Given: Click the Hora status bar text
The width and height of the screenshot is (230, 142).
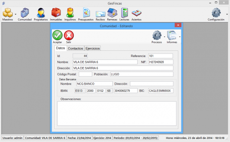Looking at the screenshot, I should (x=195, y=138).
